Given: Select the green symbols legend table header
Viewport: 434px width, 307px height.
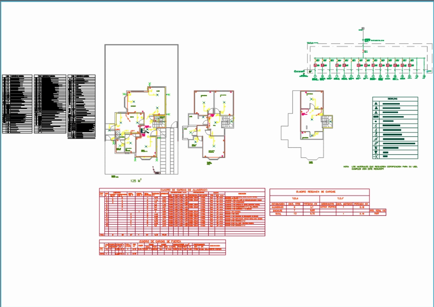Looking at the screenshot, I should [395, 99].
